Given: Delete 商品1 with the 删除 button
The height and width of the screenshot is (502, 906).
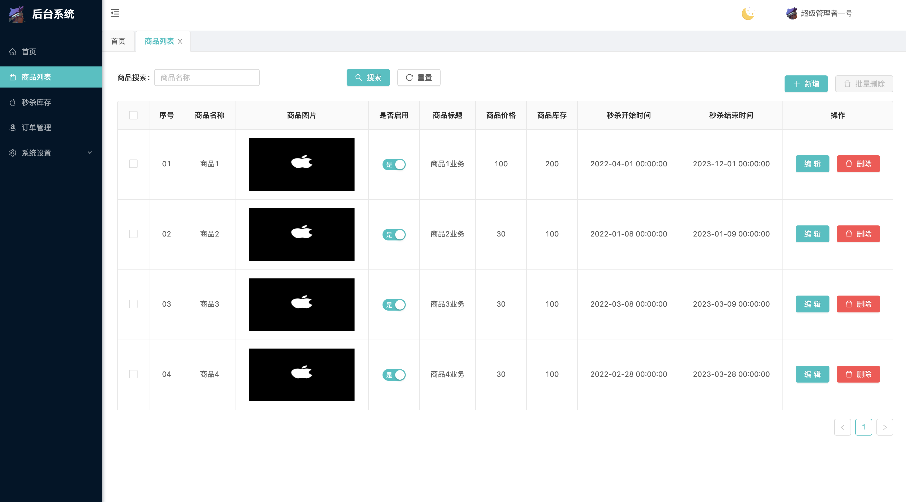Looking at the screenshot, I should click(x=858, y=164).
